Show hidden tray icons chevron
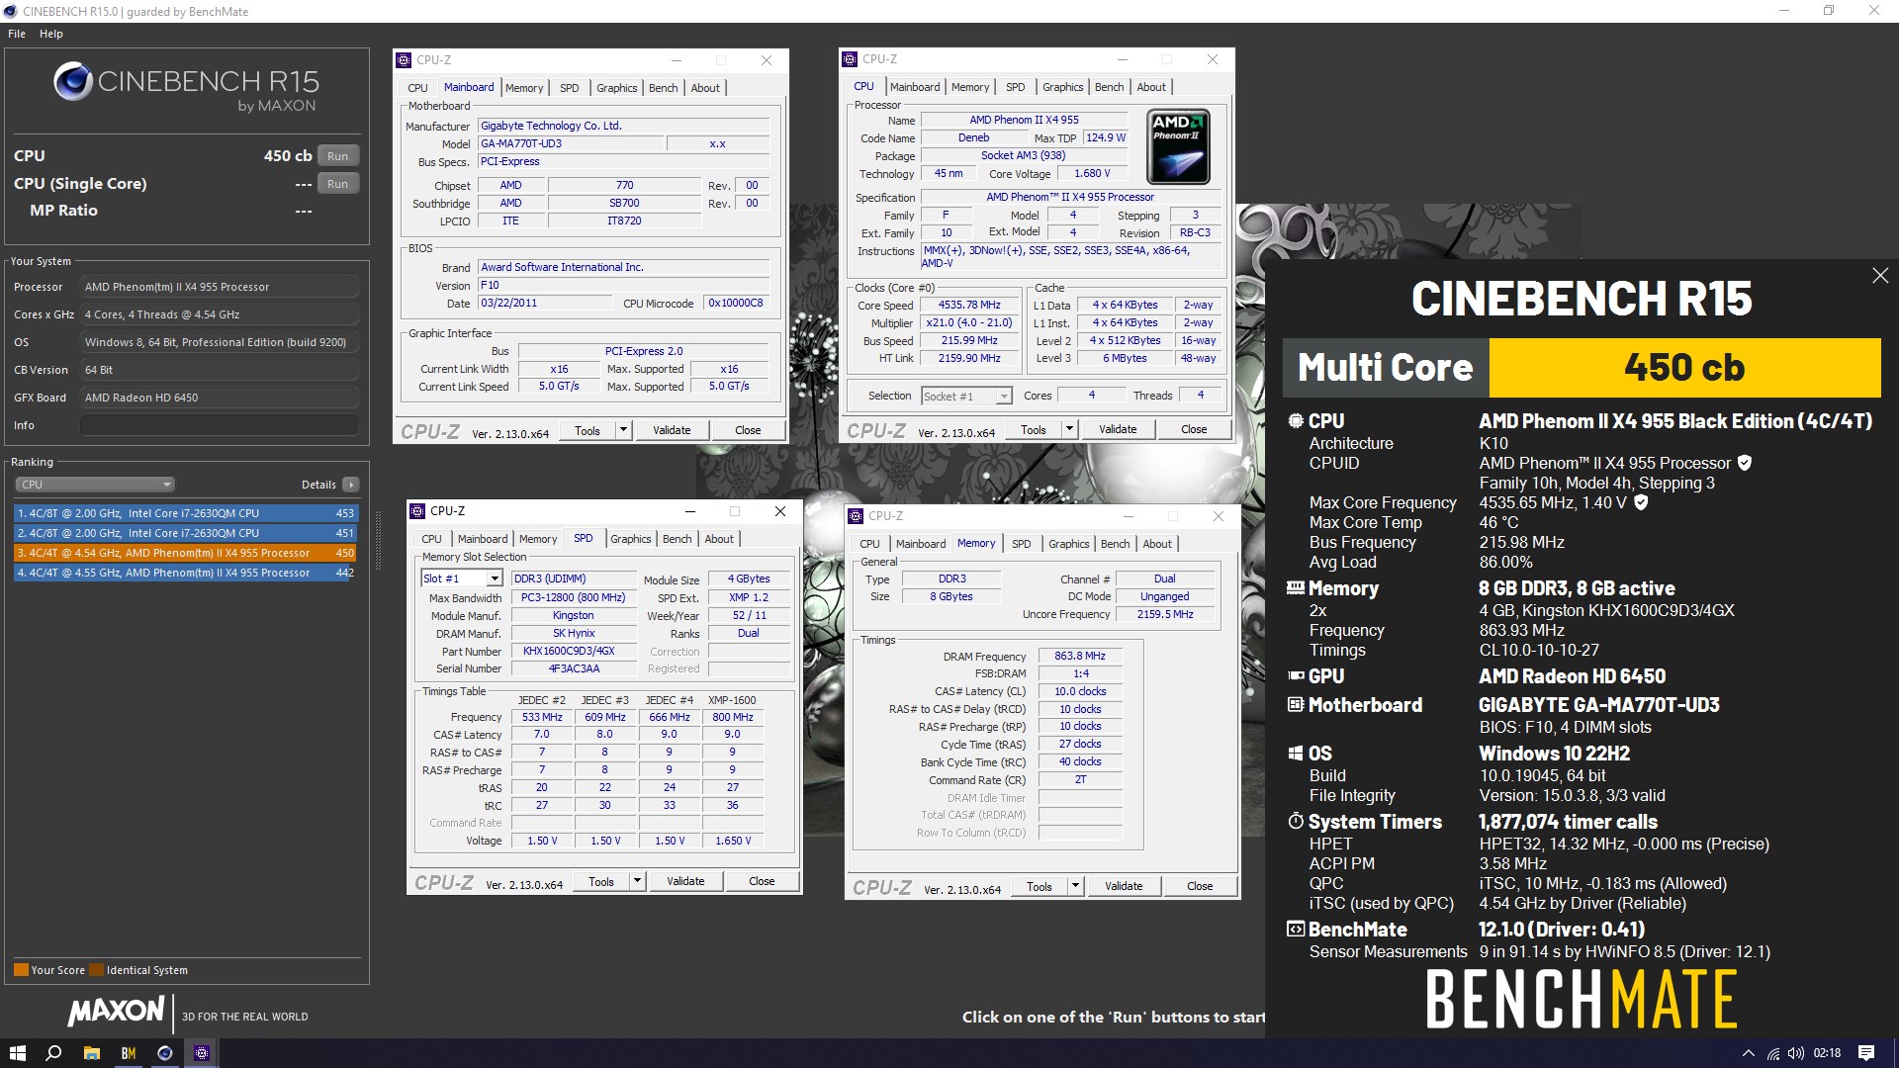Screen dimensions: 1899x1068 click(x=1748, y=1053)
